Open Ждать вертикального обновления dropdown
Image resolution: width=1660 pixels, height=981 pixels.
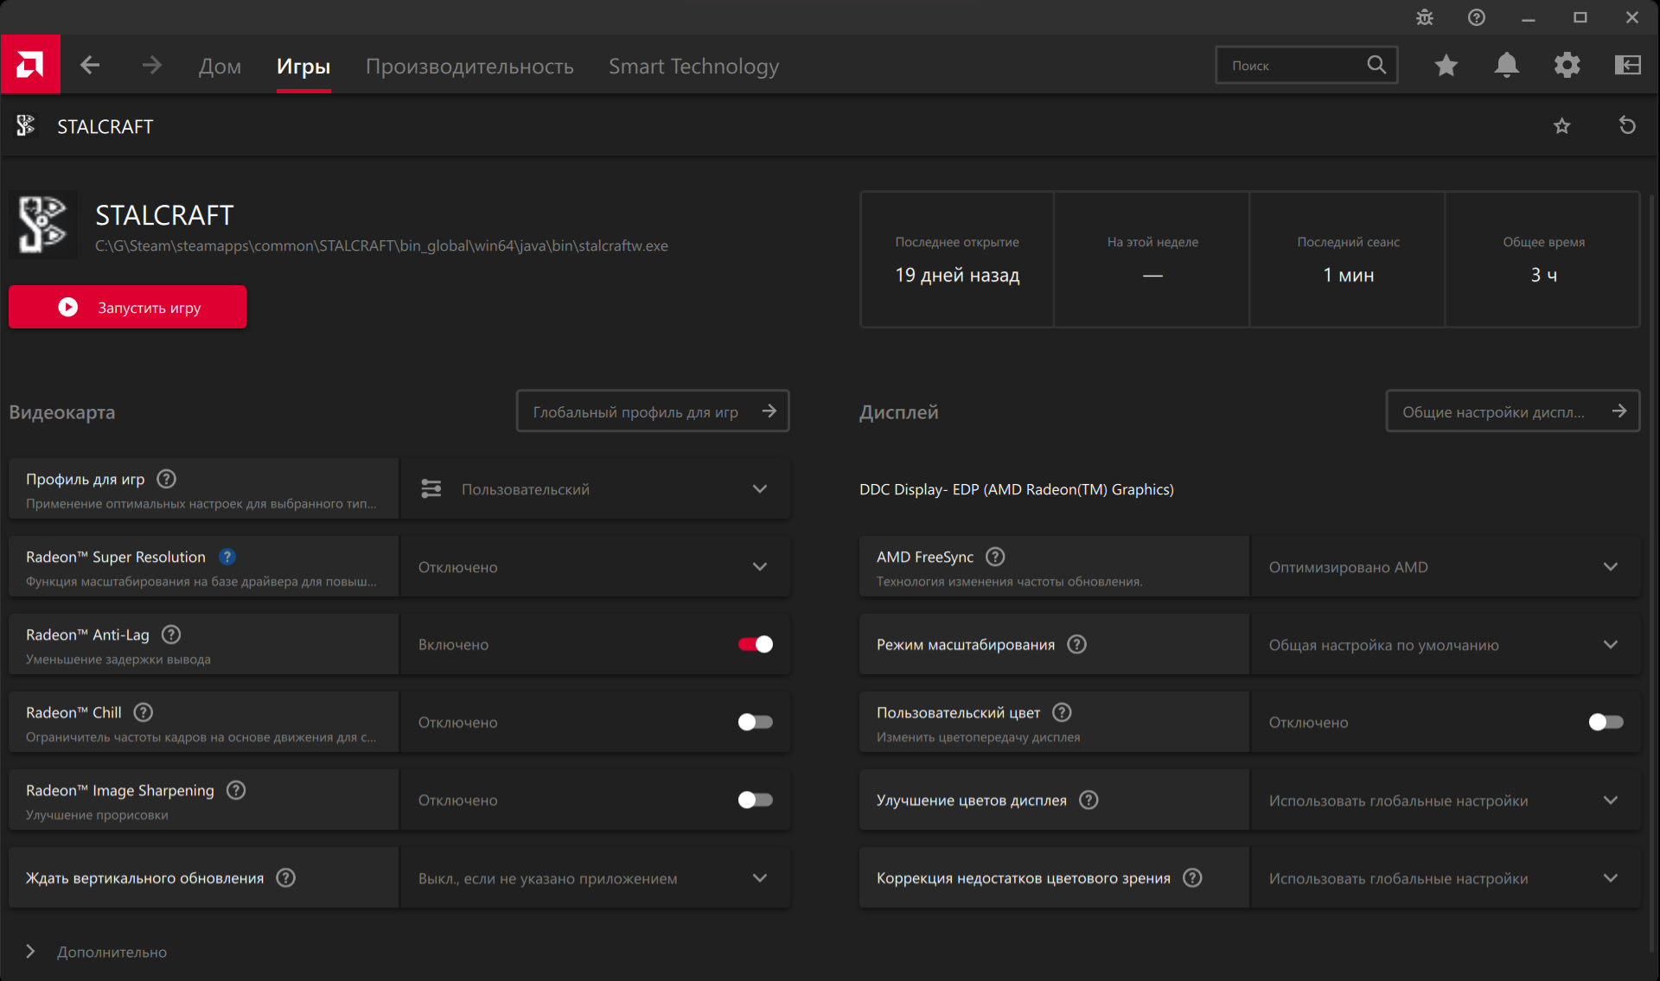click(595, 878)
